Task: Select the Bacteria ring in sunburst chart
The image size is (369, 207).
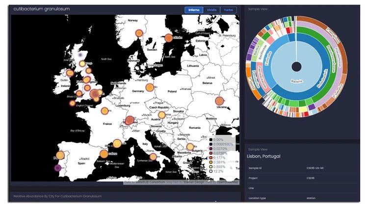Action: click(296, 81)
